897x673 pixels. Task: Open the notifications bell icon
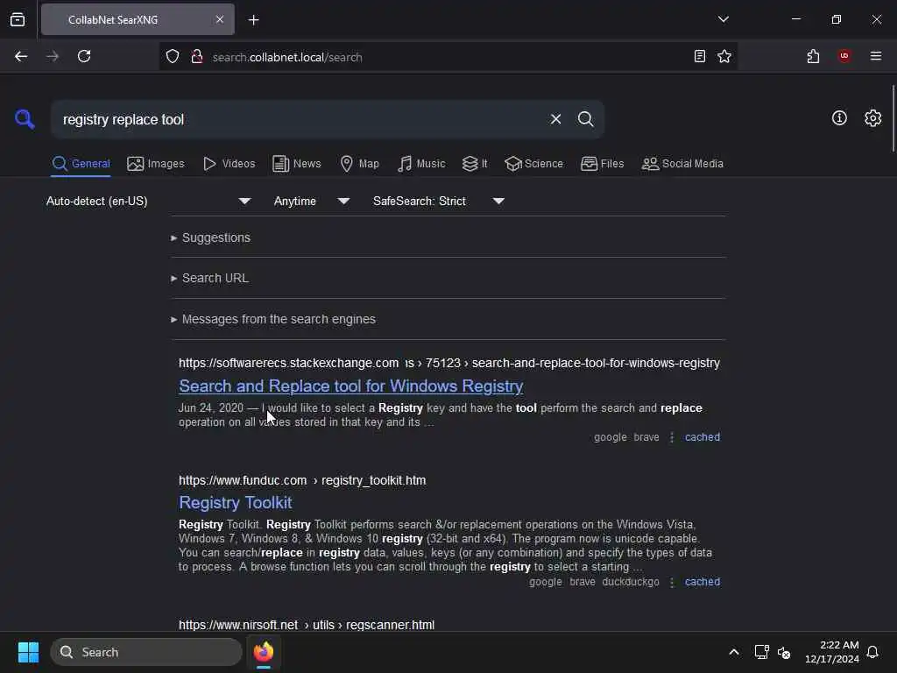pos(872,652)
